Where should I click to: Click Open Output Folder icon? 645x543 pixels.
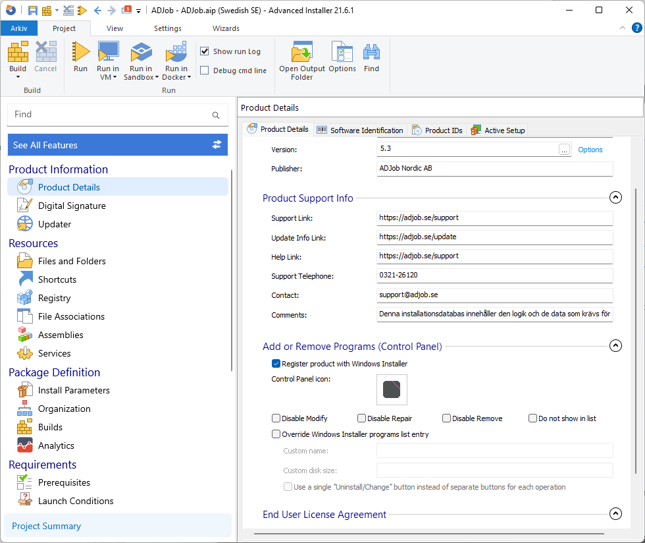coord(302,51)
